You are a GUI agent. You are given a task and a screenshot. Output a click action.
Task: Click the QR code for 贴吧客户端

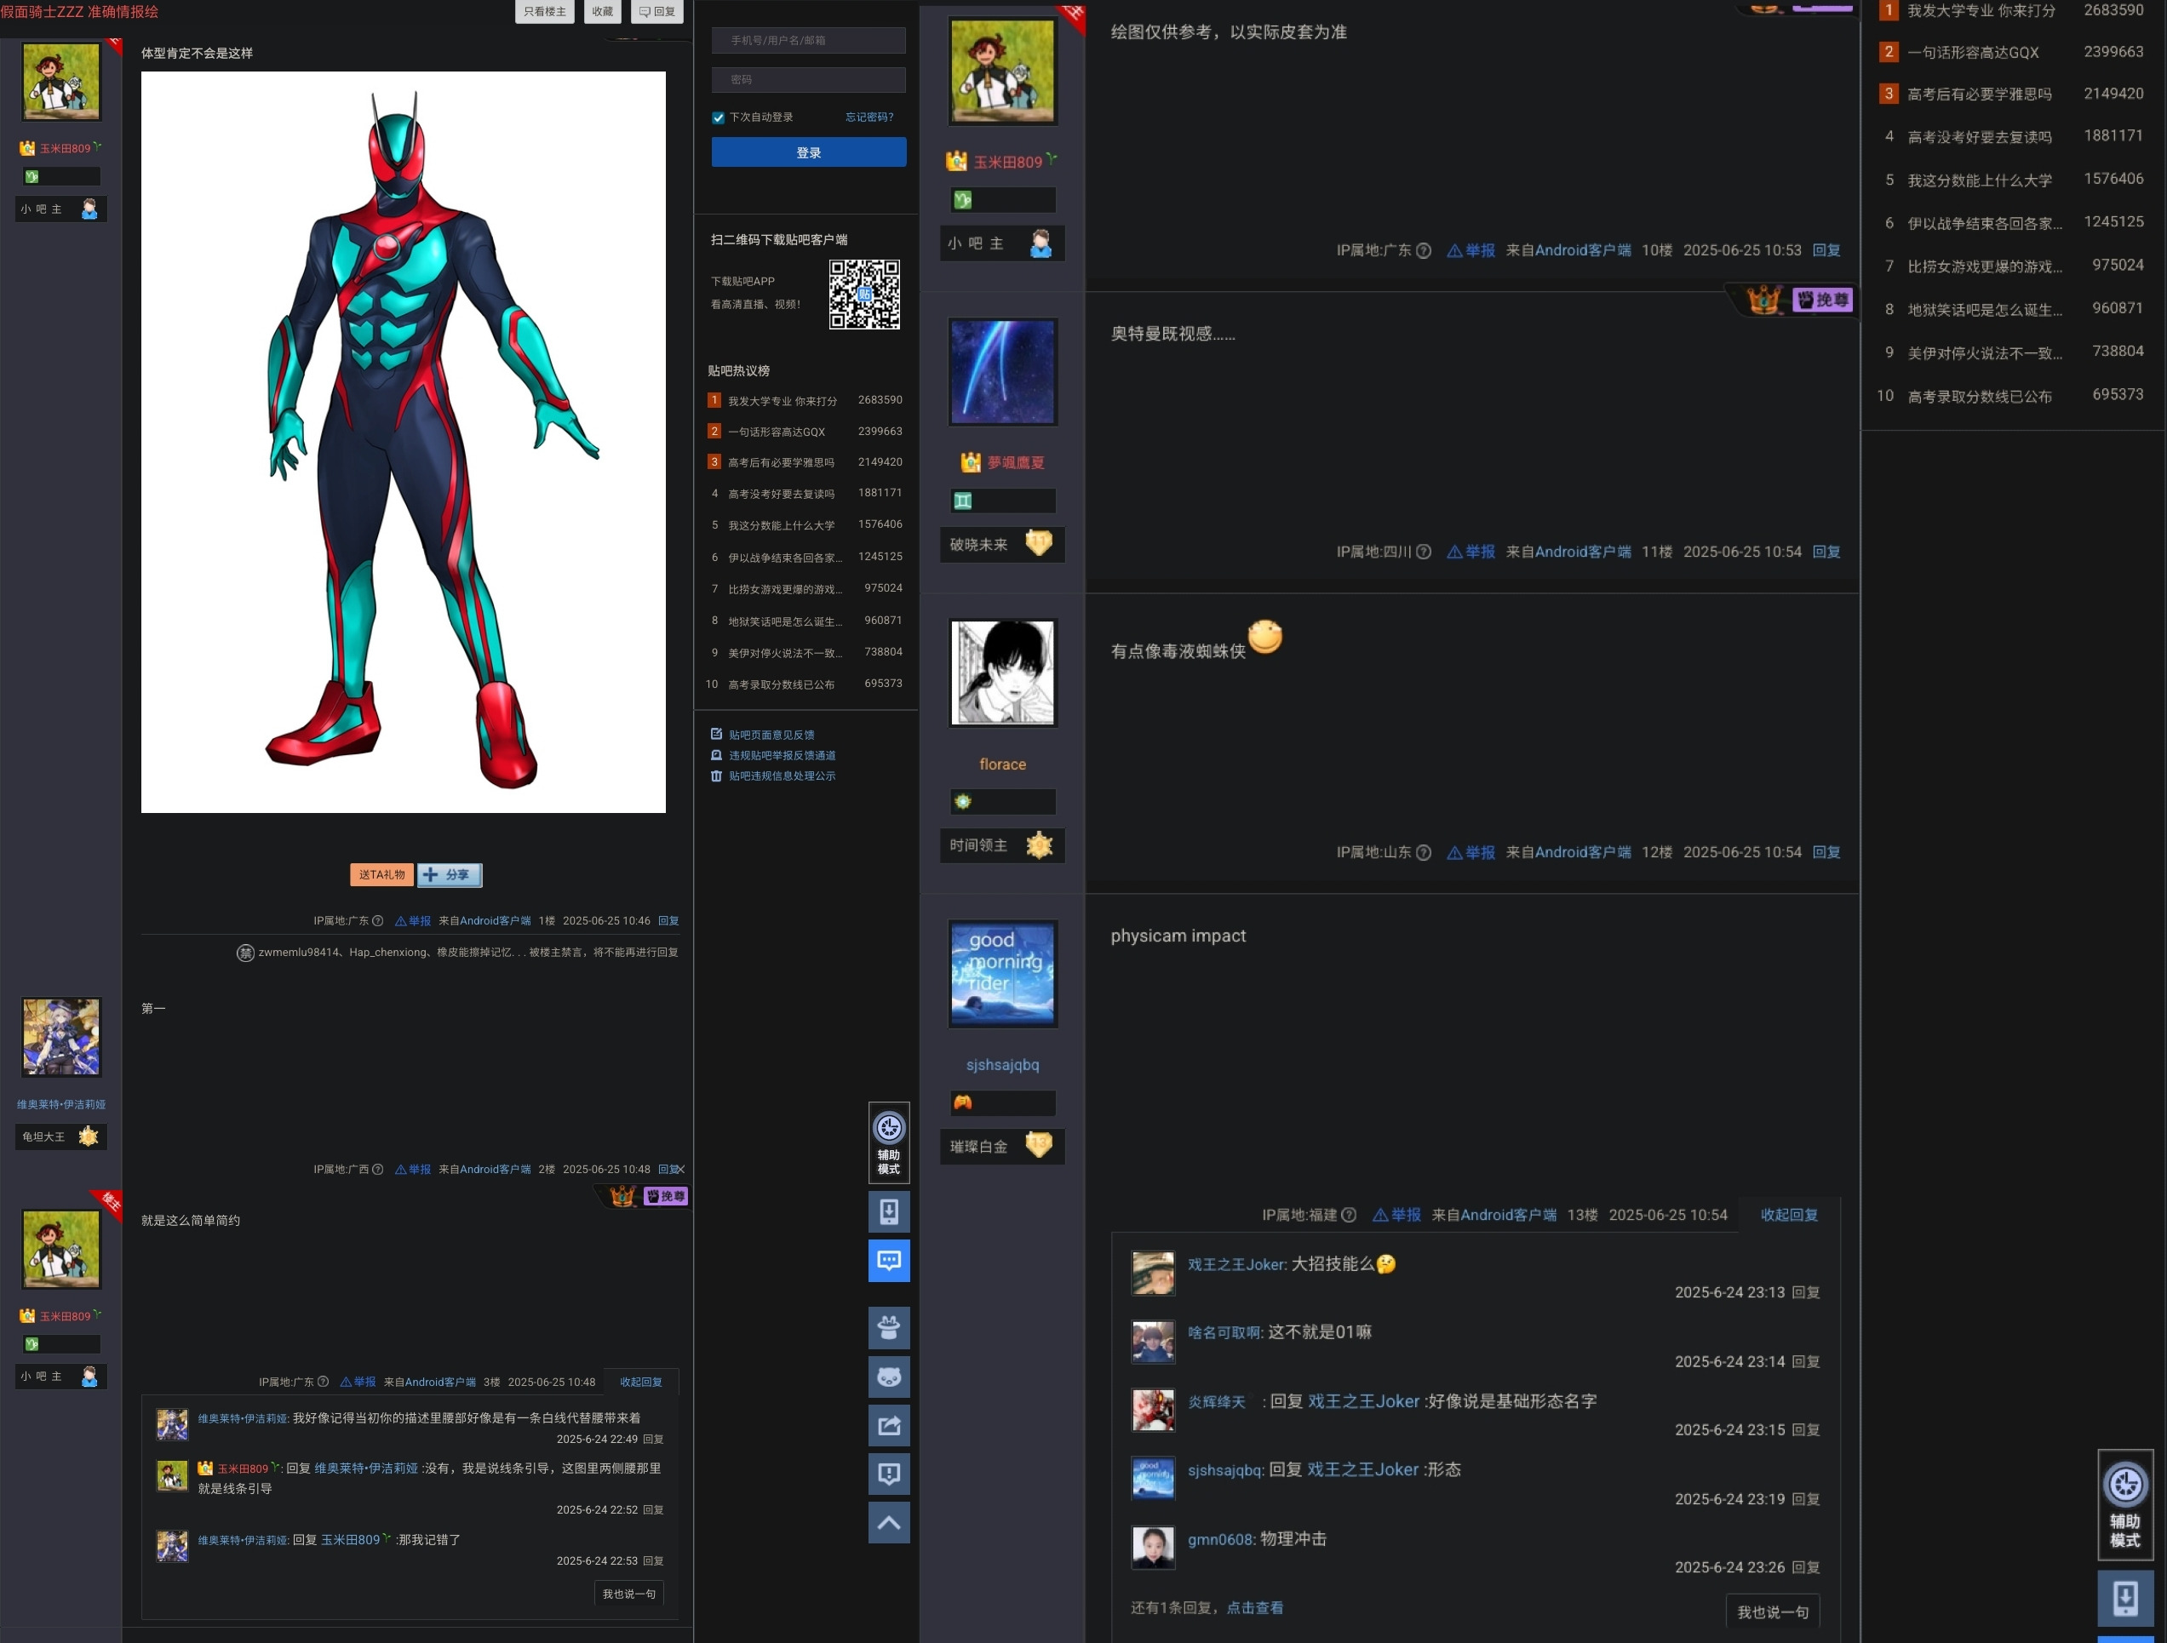[x=865, y=295]
